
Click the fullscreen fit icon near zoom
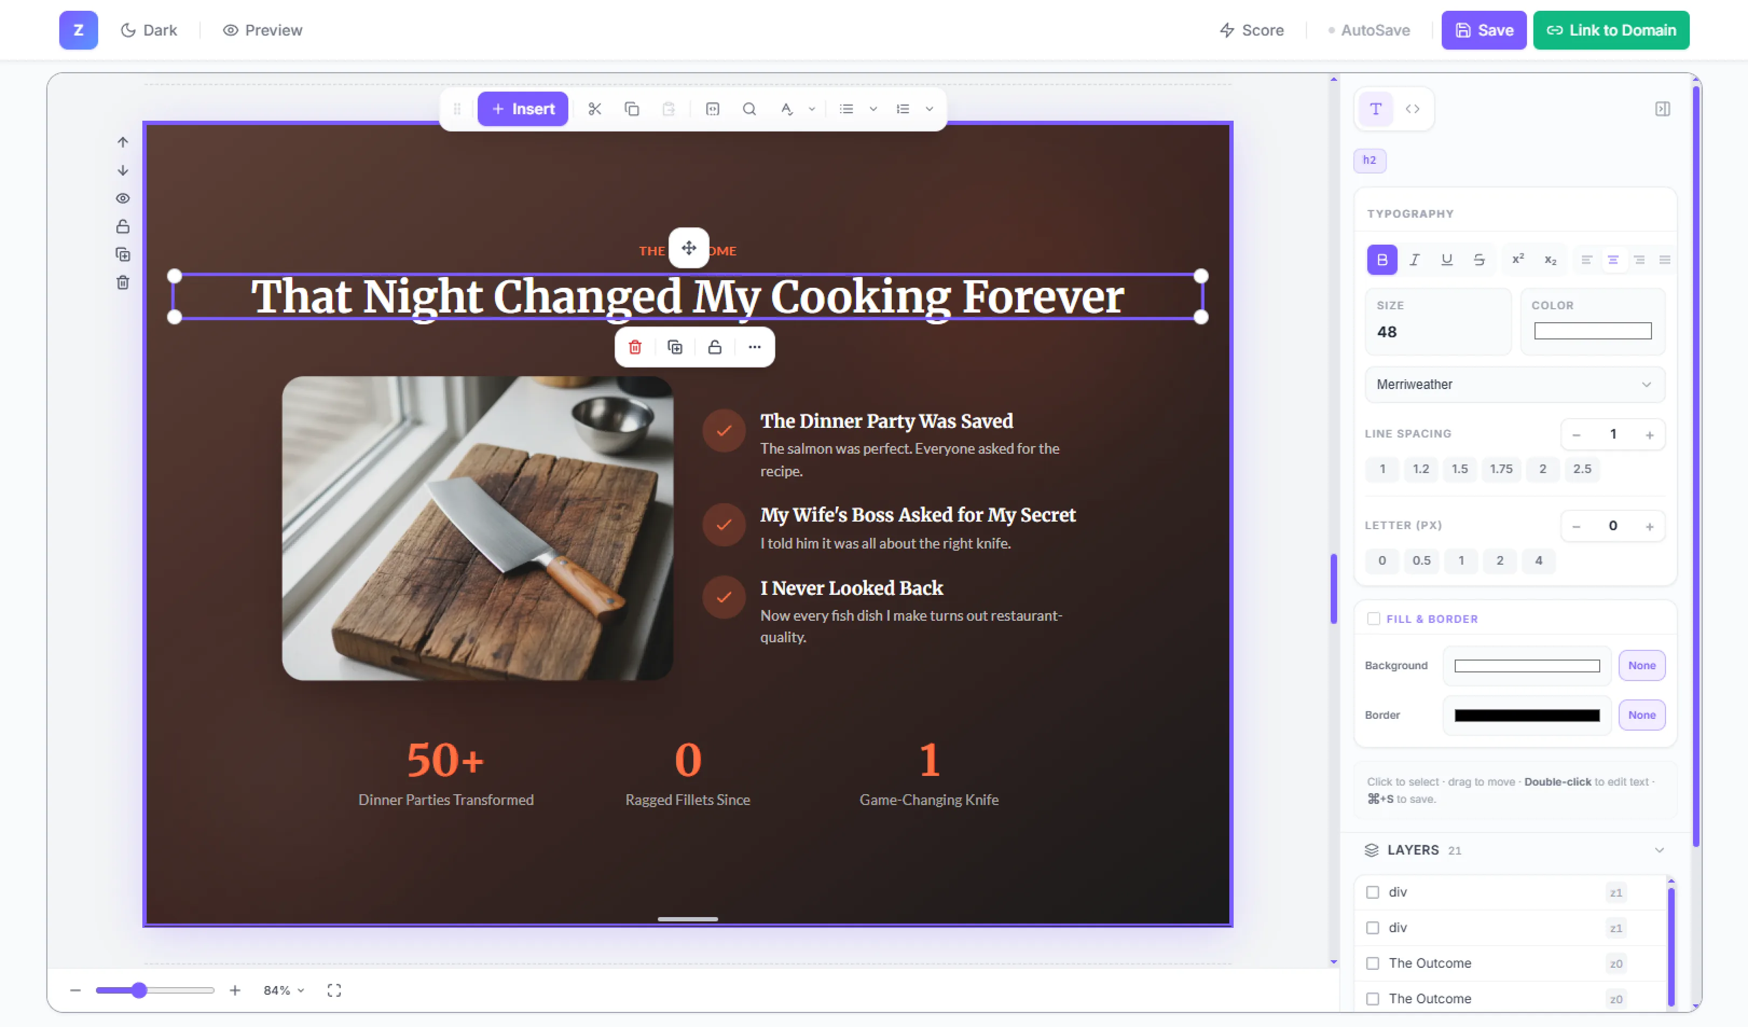click(x=334, y=990)
